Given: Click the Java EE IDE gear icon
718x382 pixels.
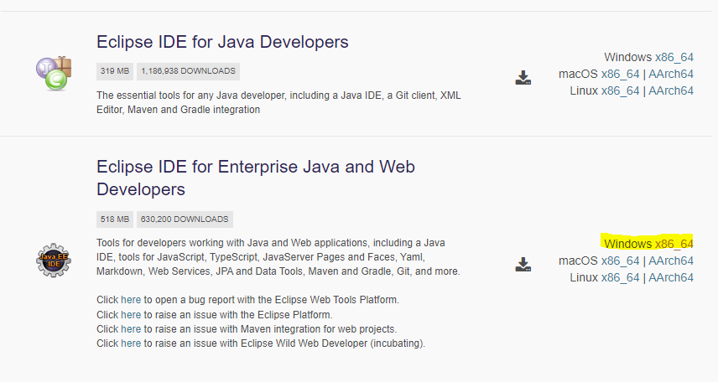Looking at the screenshot, I should coord(54,260).
